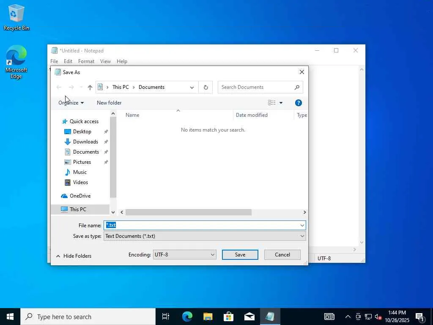Select Desktop in navigation pane
Image resolution: width=433 pixels, height=325 pixels.
coord(82,132)
